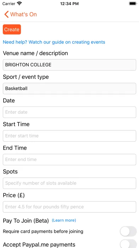Enable Require card payments before joining
Screen dimensions: 139x248
128,231
